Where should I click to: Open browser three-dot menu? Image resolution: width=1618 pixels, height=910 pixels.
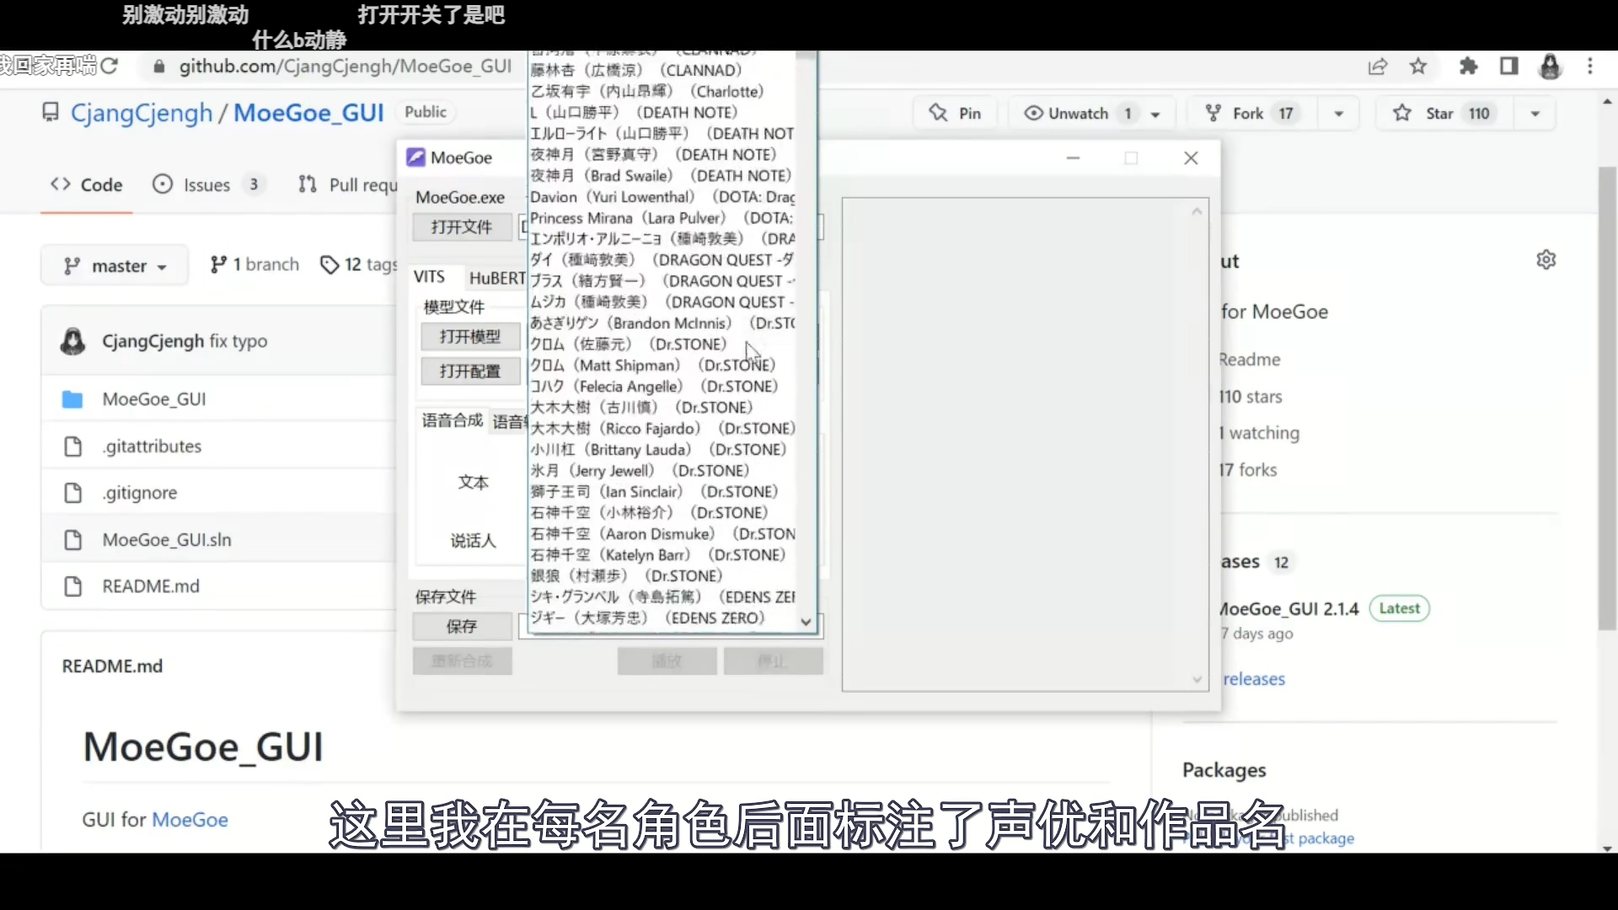(1590, 66)
